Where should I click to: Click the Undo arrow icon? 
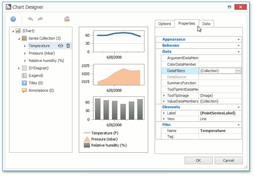click(x=30, y=19)
